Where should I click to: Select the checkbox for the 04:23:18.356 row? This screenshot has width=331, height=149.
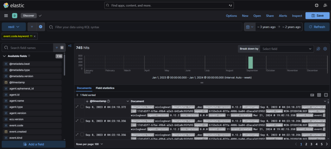click(82, 120)
